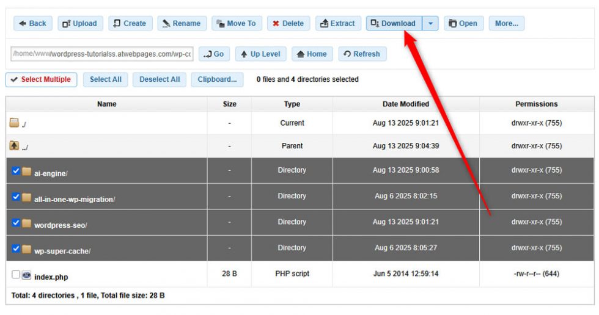This screenshot has height=315, width=599.
Task: Open the More... menu
Action: point(507,23)
